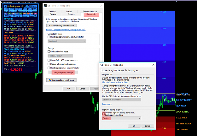Viewport: 197px width, 136px height.
Task: Click OK in high DPI settings dialog
Action: [x=134, y=126]
